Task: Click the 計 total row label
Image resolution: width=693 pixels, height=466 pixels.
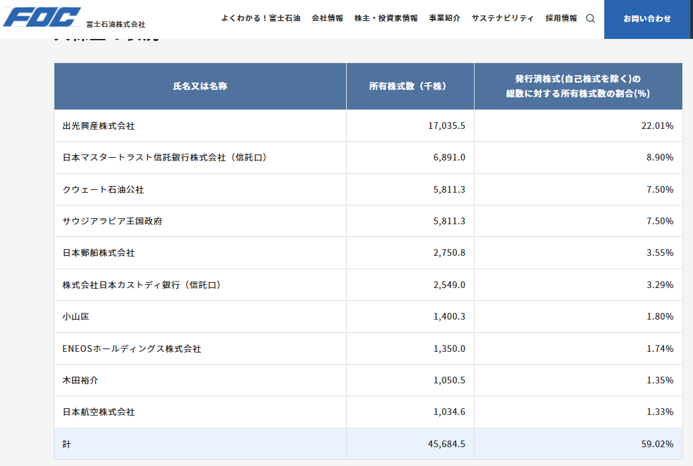Action: tap(67, 444)
